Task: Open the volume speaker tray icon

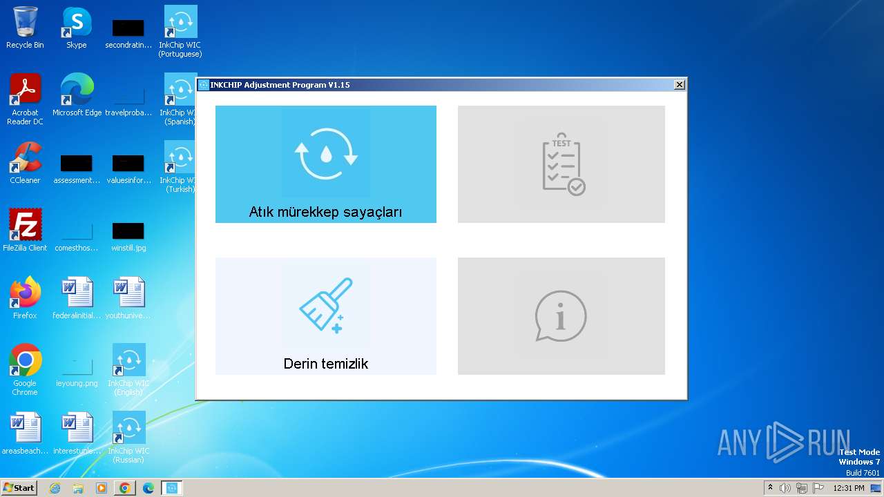Action: coord(785,488)
